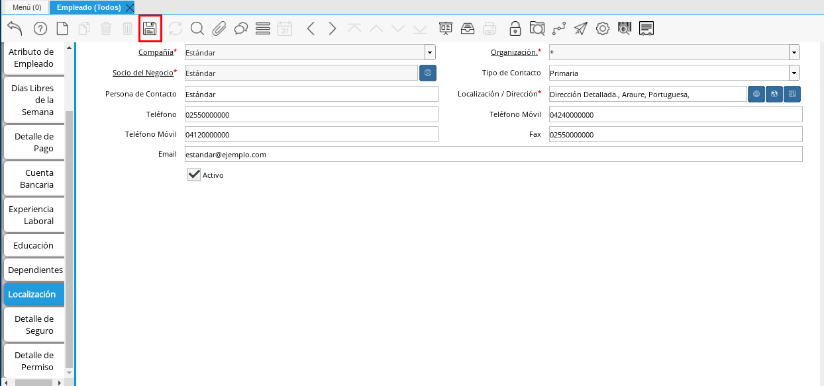This screenshot has height=386, width=824.
Task: Save changes with the floppy disk icon
Action: click(x=150, y=28)
